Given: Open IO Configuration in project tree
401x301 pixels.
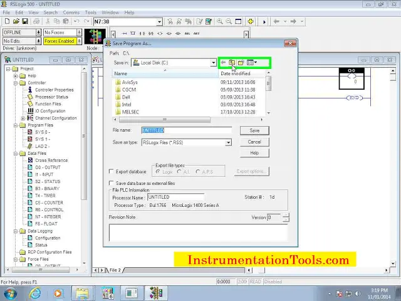Looking at the screenshot, I should pyautogui.click(x=50, y=111).
